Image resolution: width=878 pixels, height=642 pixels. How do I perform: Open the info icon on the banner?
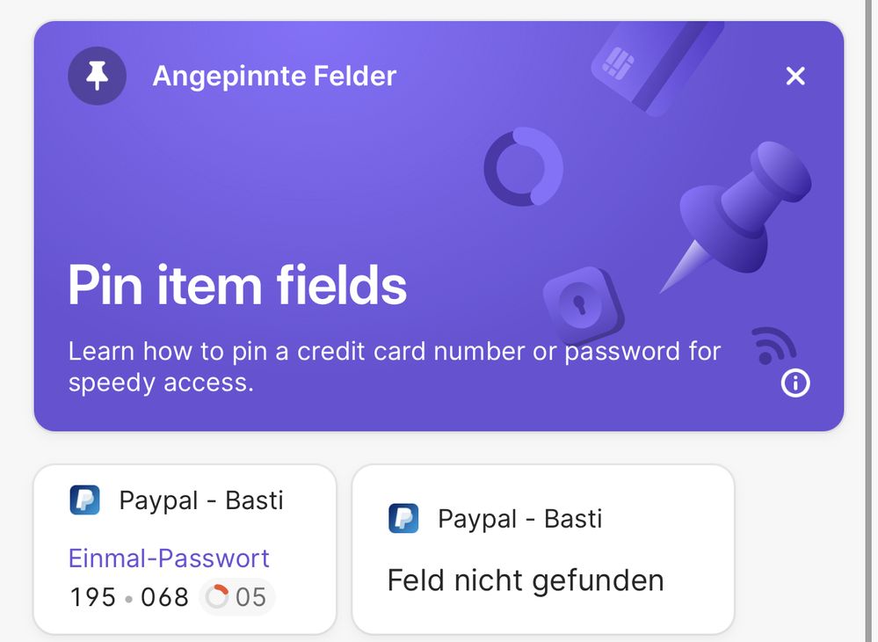click(x=795, y=383)
